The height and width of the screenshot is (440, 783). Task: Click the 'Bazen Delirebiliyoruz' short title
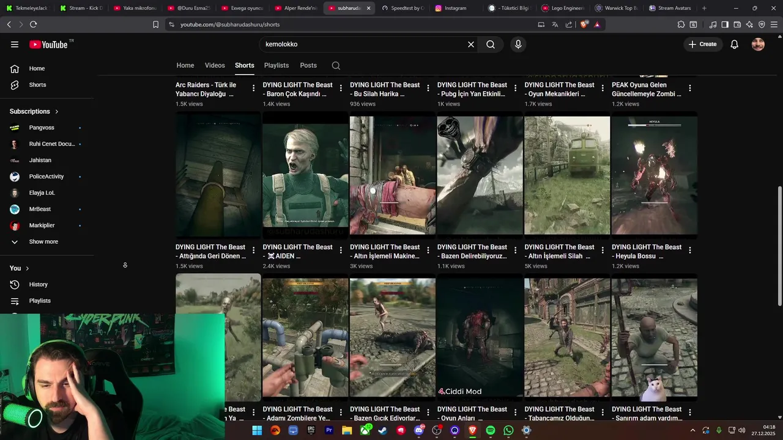[x=472, y=252]
